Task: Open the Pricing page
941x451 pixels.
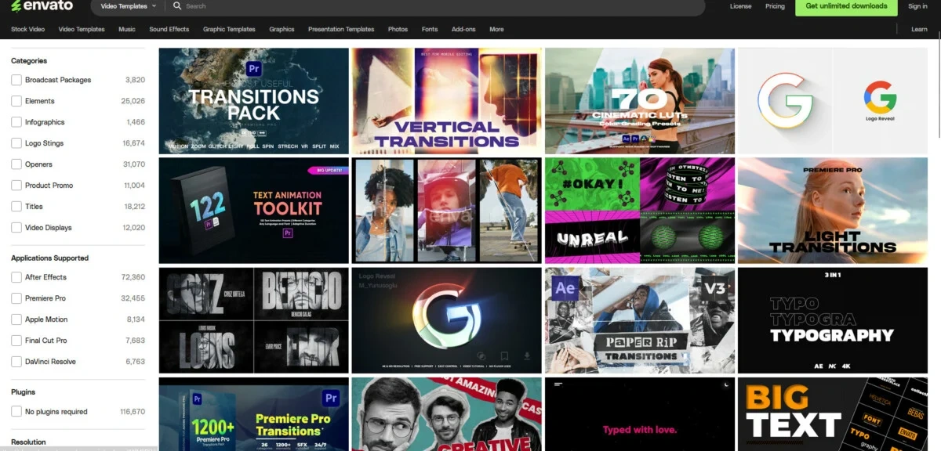Action: point(775,6)
